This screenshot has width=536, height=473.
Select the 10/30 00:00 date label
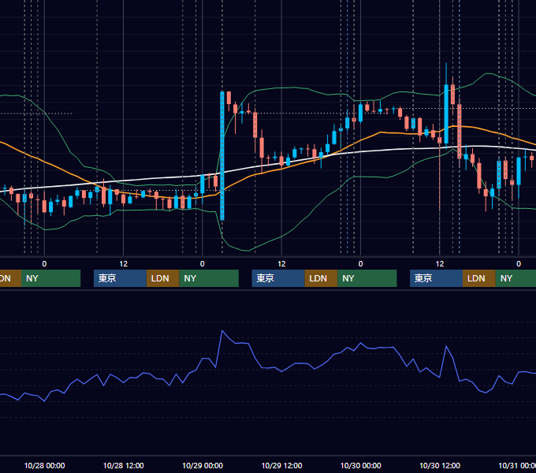pyautogui.click(x=361, y=465)
